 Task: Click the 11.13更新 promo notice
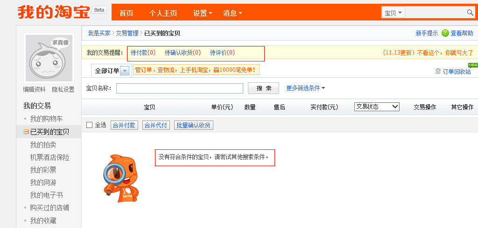pyautogui.click(x=428, y=53)
